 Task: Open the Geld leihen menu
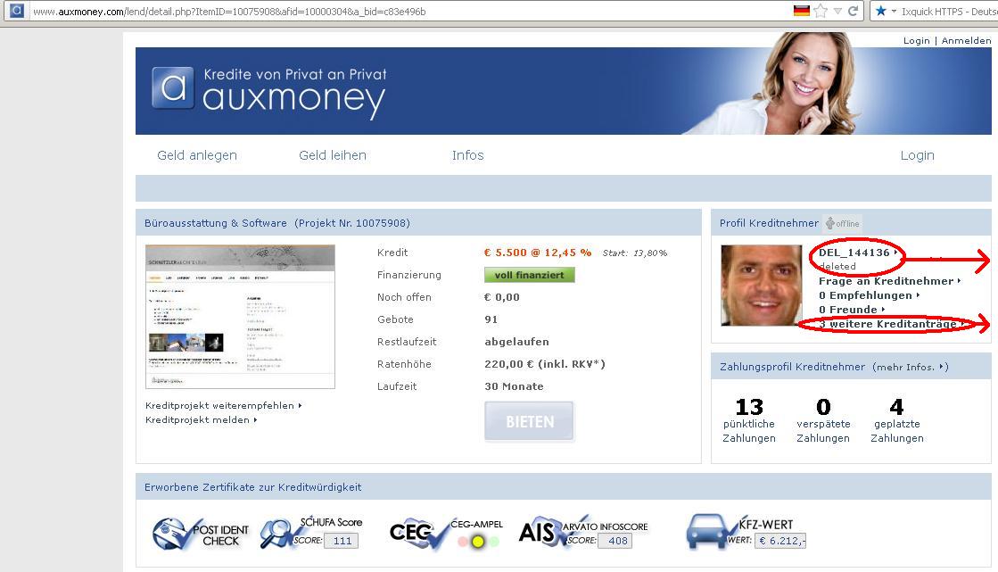[333, 154]
